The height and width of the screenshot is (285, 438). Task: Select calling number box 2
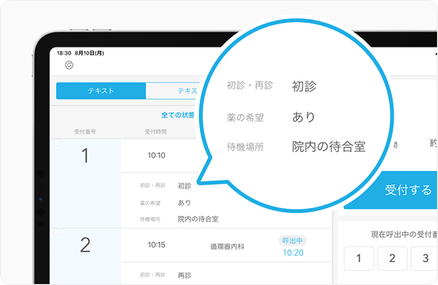[392, 258]
